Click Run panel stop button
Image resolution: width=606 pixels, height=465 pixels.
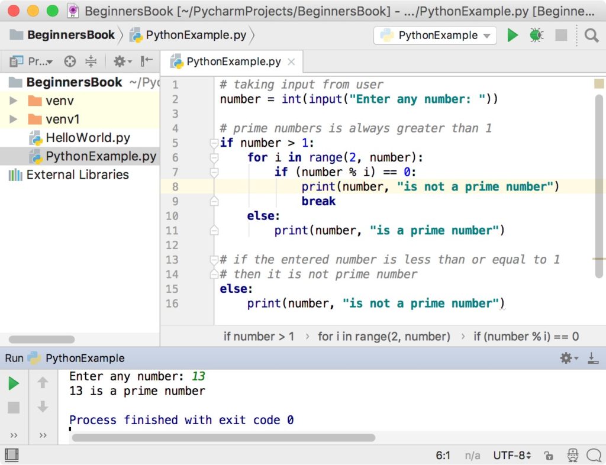(x=14, y=408)
